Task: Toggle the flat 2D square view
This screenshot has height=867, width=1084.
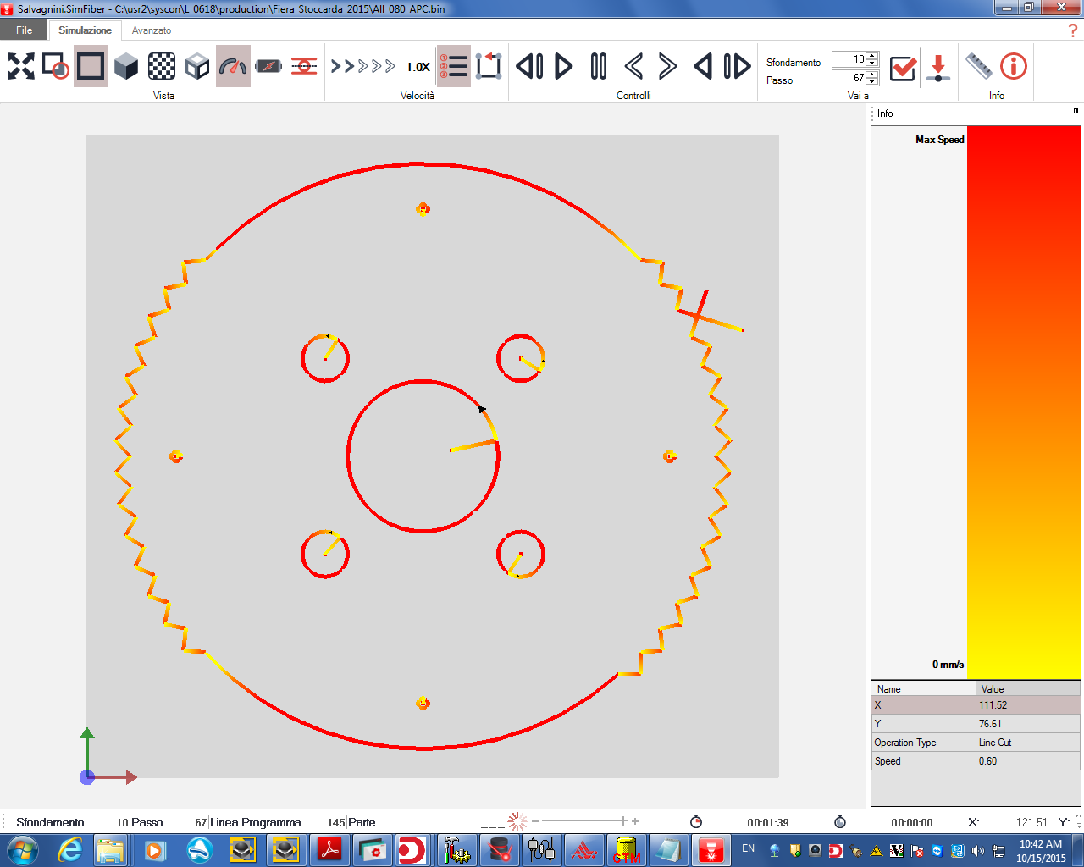Action: point(91,66)
